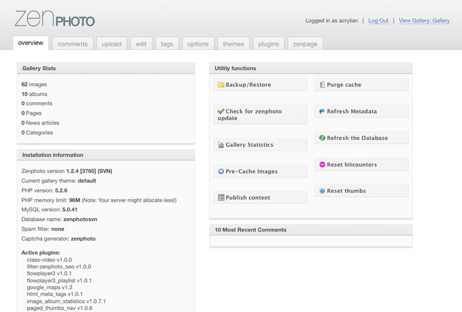
Task: Click the PHP memory limit: 96M line
Action: click(x=99, y=200)
